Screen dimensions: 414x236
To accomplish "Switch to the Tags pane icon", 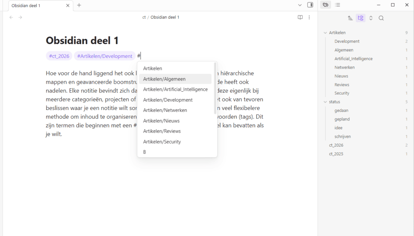I will pyautogui.click(x=325, y=5).
